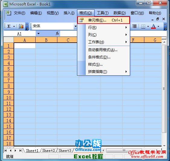Open the 插入(I) menu
This screenshot has width=170, height=161.
69,13
